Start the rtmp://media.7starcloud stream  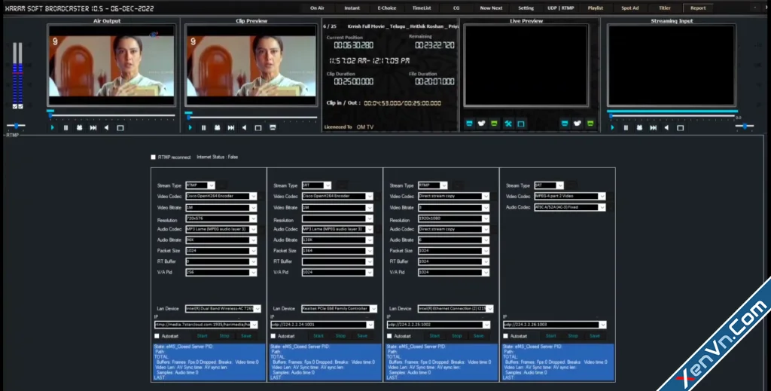[202, 336]
